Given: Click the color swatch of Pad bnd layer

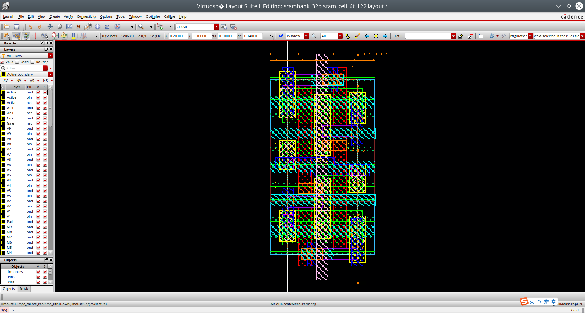Looking at the screenshot, I should click(x=3, y=222).
